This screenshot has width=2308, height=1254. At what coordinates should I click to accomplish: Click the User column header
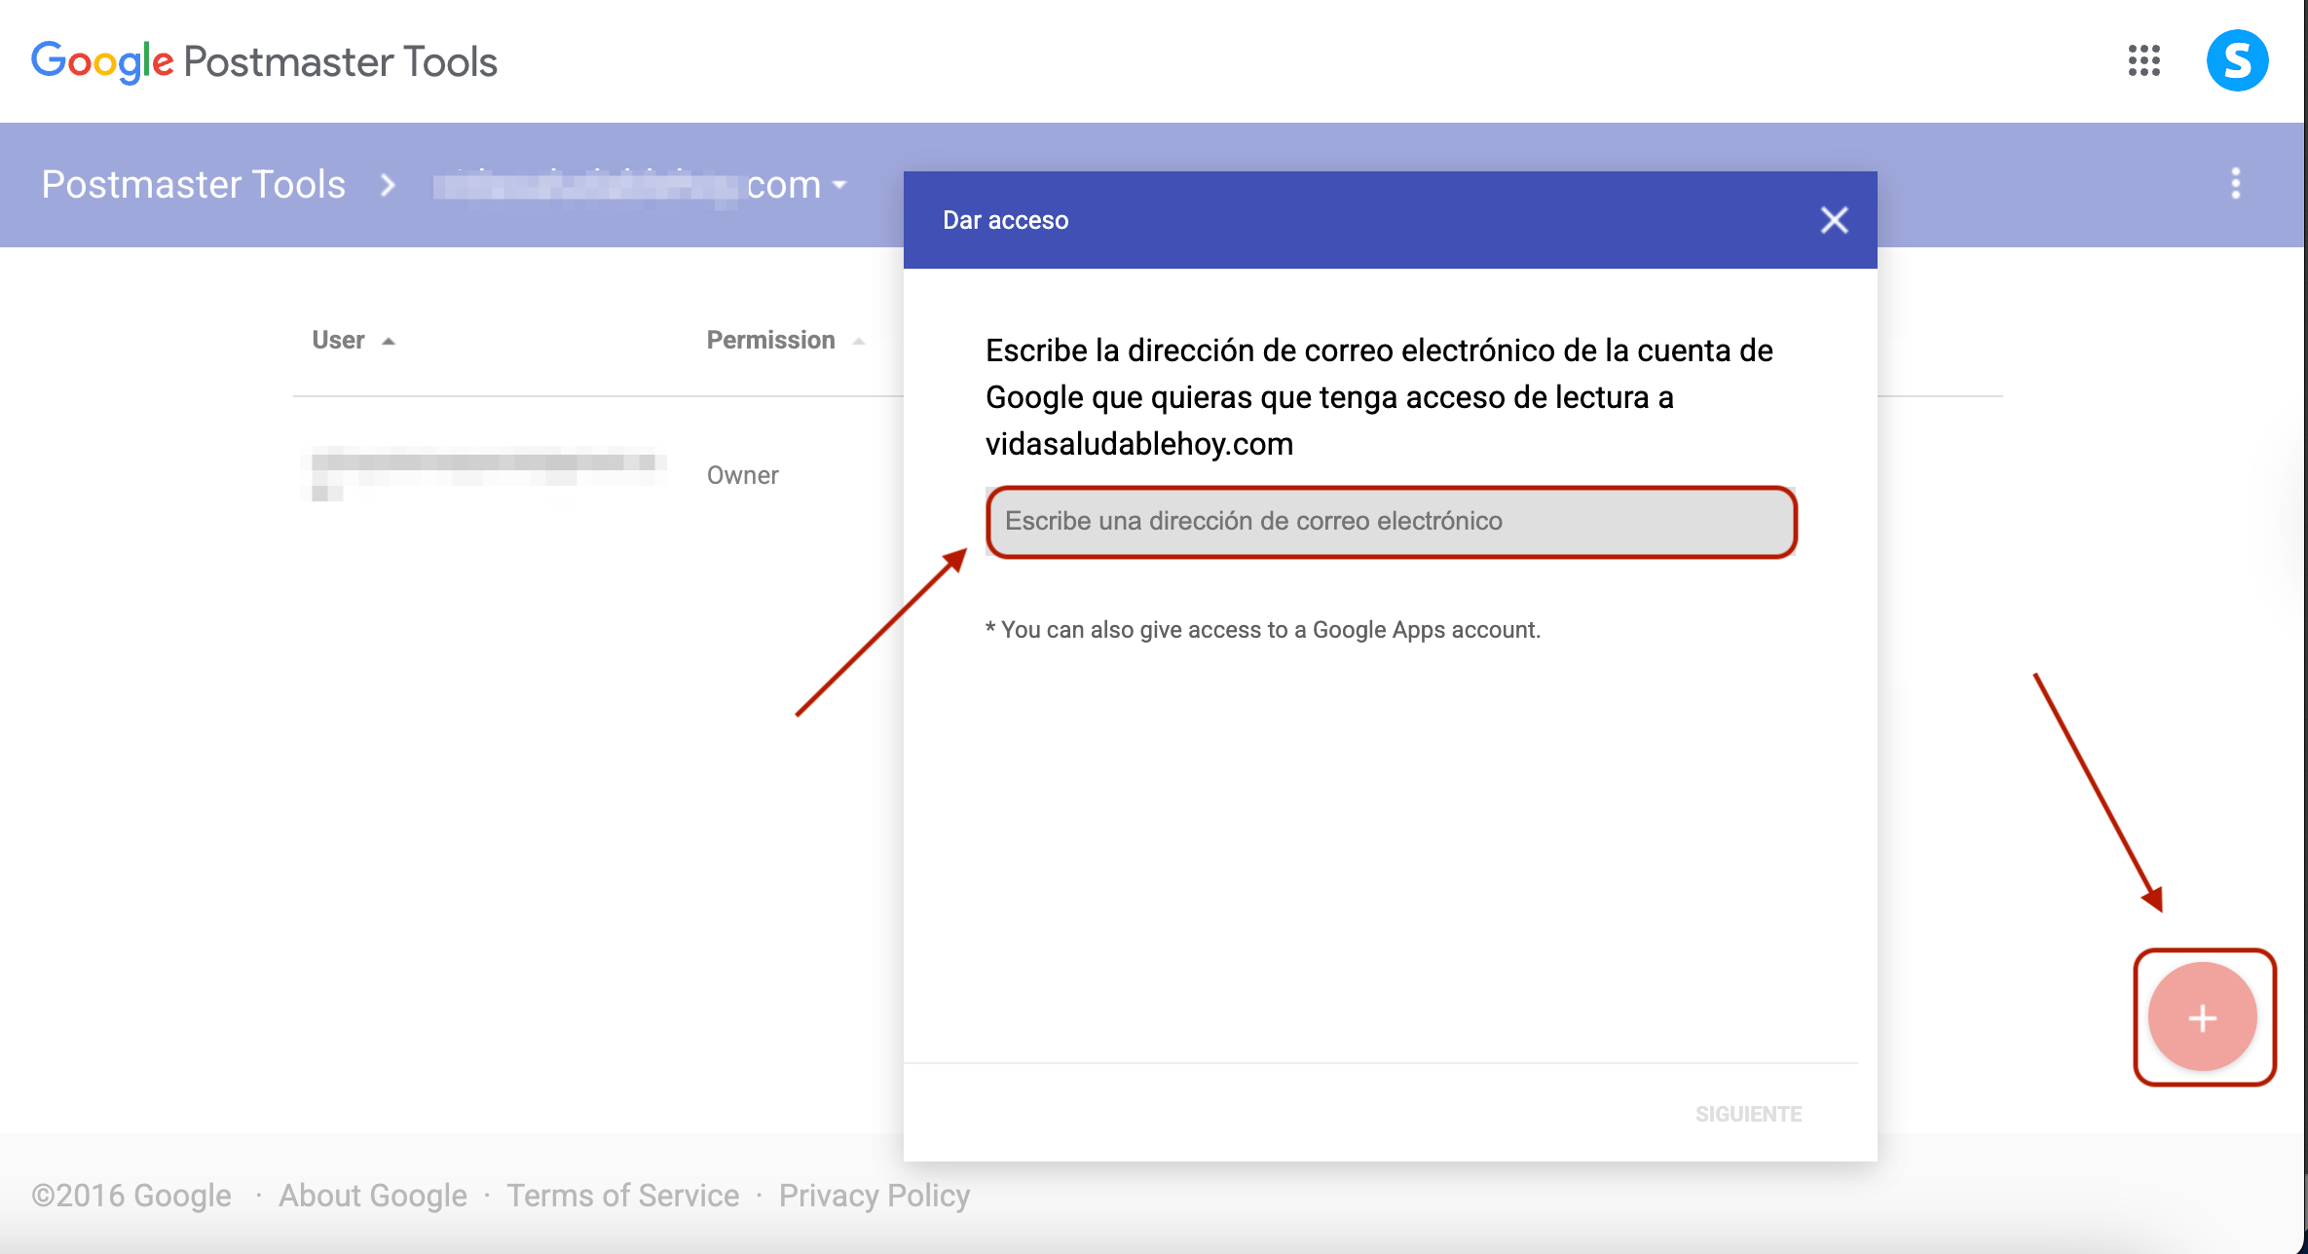coord(338,340)
